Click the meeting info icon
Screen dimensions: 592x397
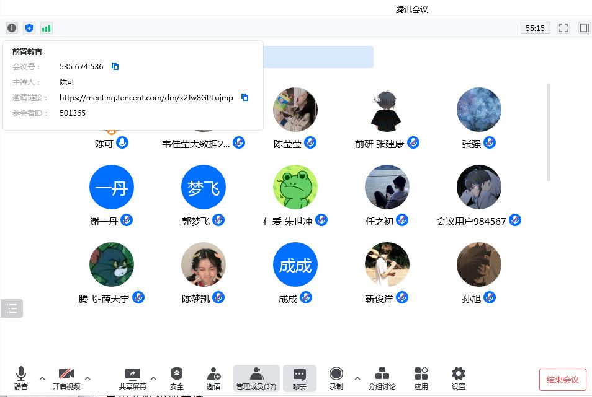pyautogui.click(x=12, y=28)
